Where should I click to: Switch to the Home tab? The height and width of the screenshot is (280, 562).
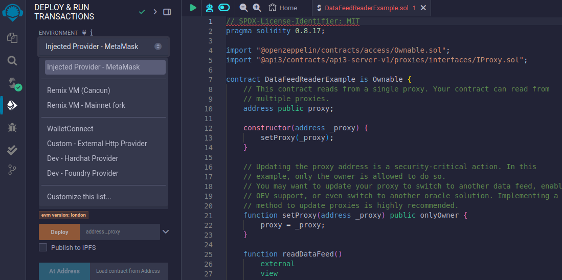coord(283,8)
